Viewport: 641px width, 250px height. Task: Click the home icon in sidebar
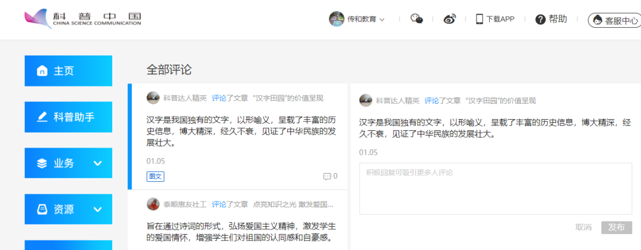[42, 71]
